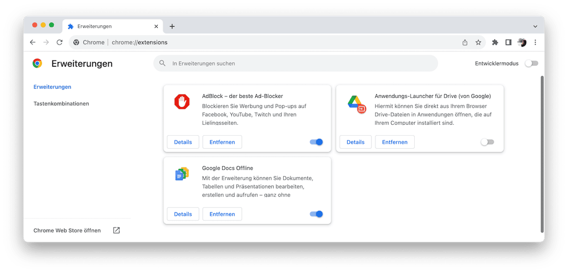The image size is (568, 273).
Task: Click the AdBlock – der beste Ad-Blocker title
Action: coord(242,96)
